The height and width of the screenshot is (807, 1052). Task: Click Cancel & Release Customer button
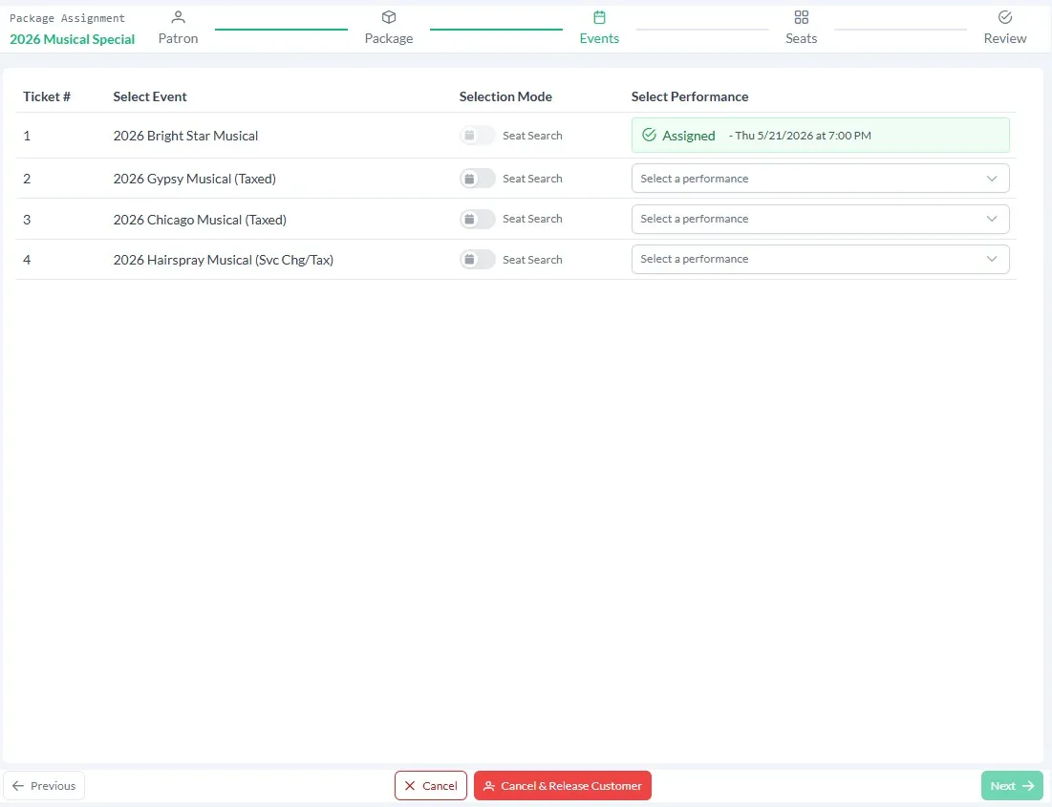(562, 786)
